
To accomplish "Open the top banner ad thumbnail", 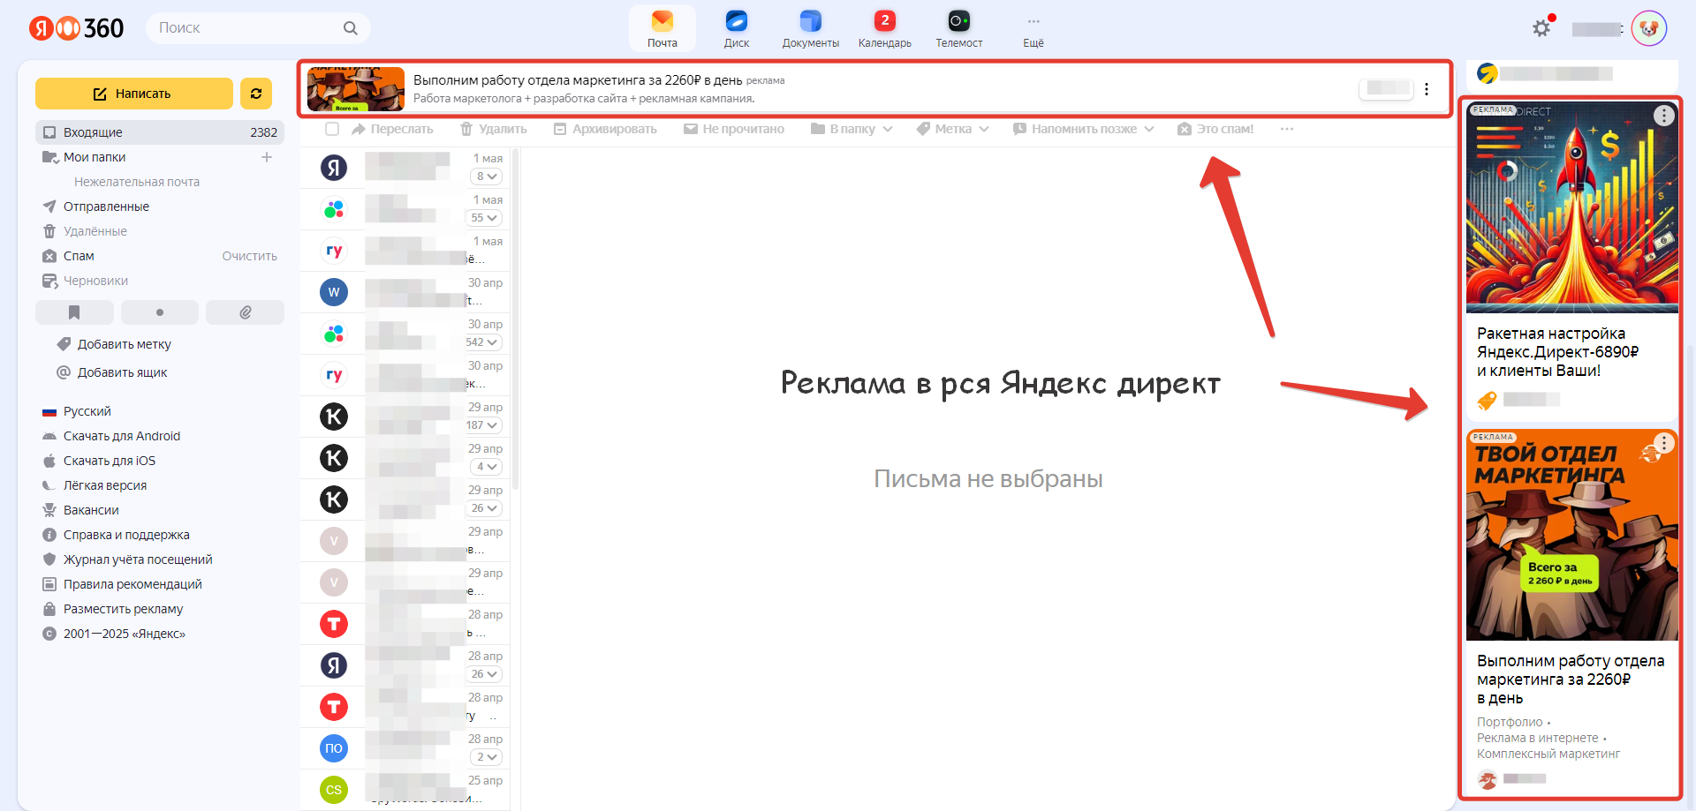I will (356, 89).
